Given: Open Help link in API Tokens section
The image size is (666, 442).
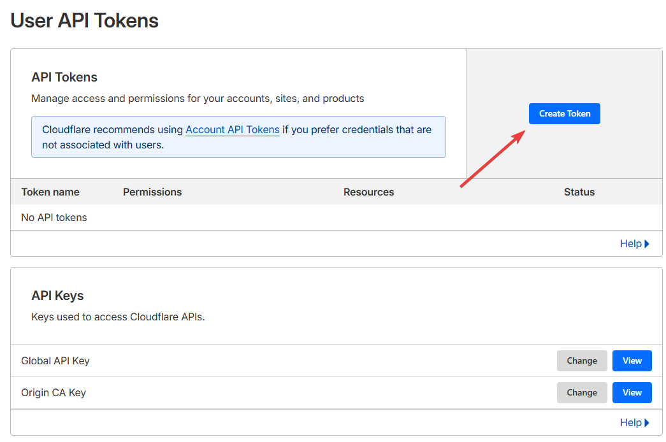Looking at the screenshot, I should point(630,243).
